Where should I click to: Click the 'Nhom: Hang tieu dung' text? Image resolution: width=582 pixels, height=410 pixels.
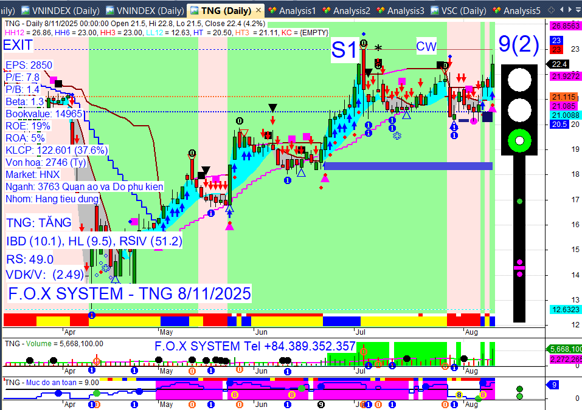coord(52,199)
